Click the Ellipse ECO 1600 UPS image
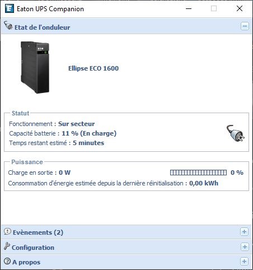 click(x=35, y=67)
